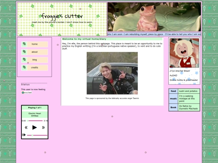218x163 pixels.
Task: Click 'Online hottie & proofreader' text
Action: (x=184, y=80)
